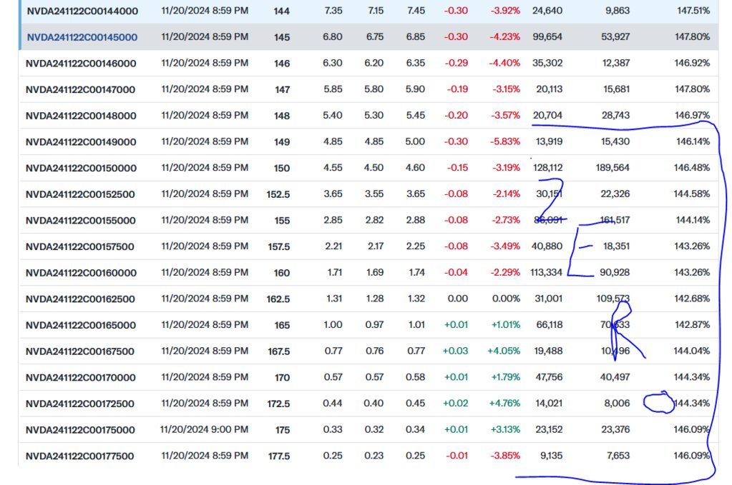Click the open interest 53,927
This screenshot has height=485, width=732.
pyautogui.click(x=615, y=36)
